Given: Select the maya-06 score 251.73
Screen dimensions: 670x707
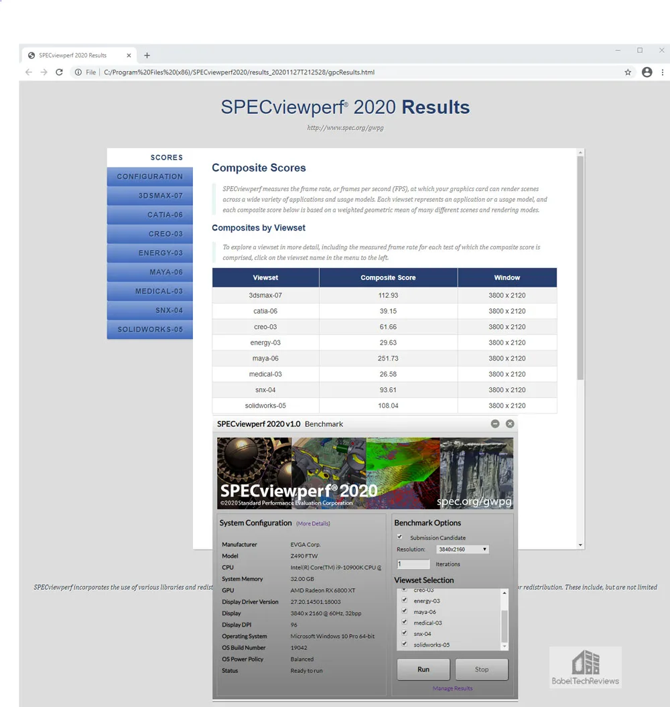Looking at the screenshot, I should (388, 359).
